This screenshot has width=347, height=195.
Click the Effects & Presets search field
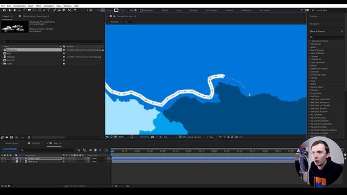[326, 37]
